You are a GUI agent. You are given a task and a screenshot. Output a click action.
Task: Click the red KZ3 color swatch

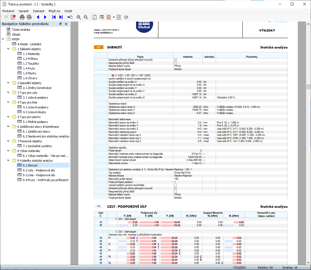point(113,75)
